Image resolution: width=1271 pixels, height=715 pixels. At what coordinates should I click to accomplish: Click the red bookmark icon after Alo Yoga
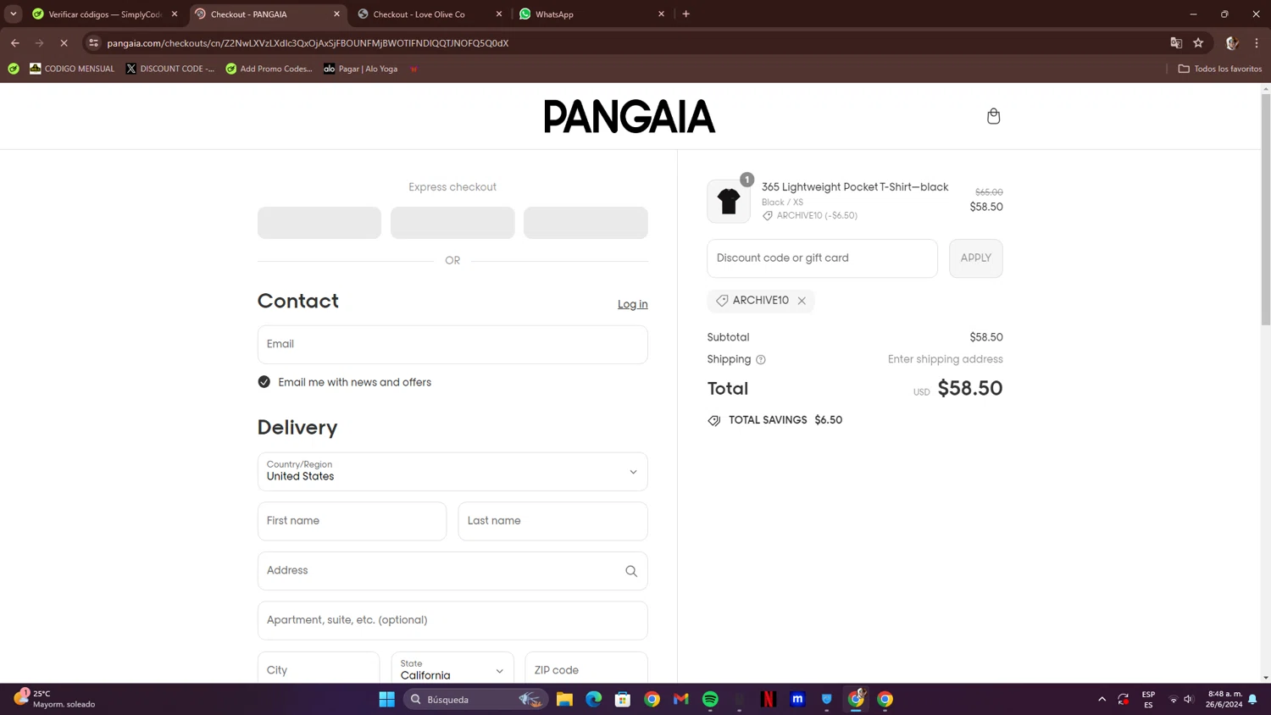pos(414,69)
